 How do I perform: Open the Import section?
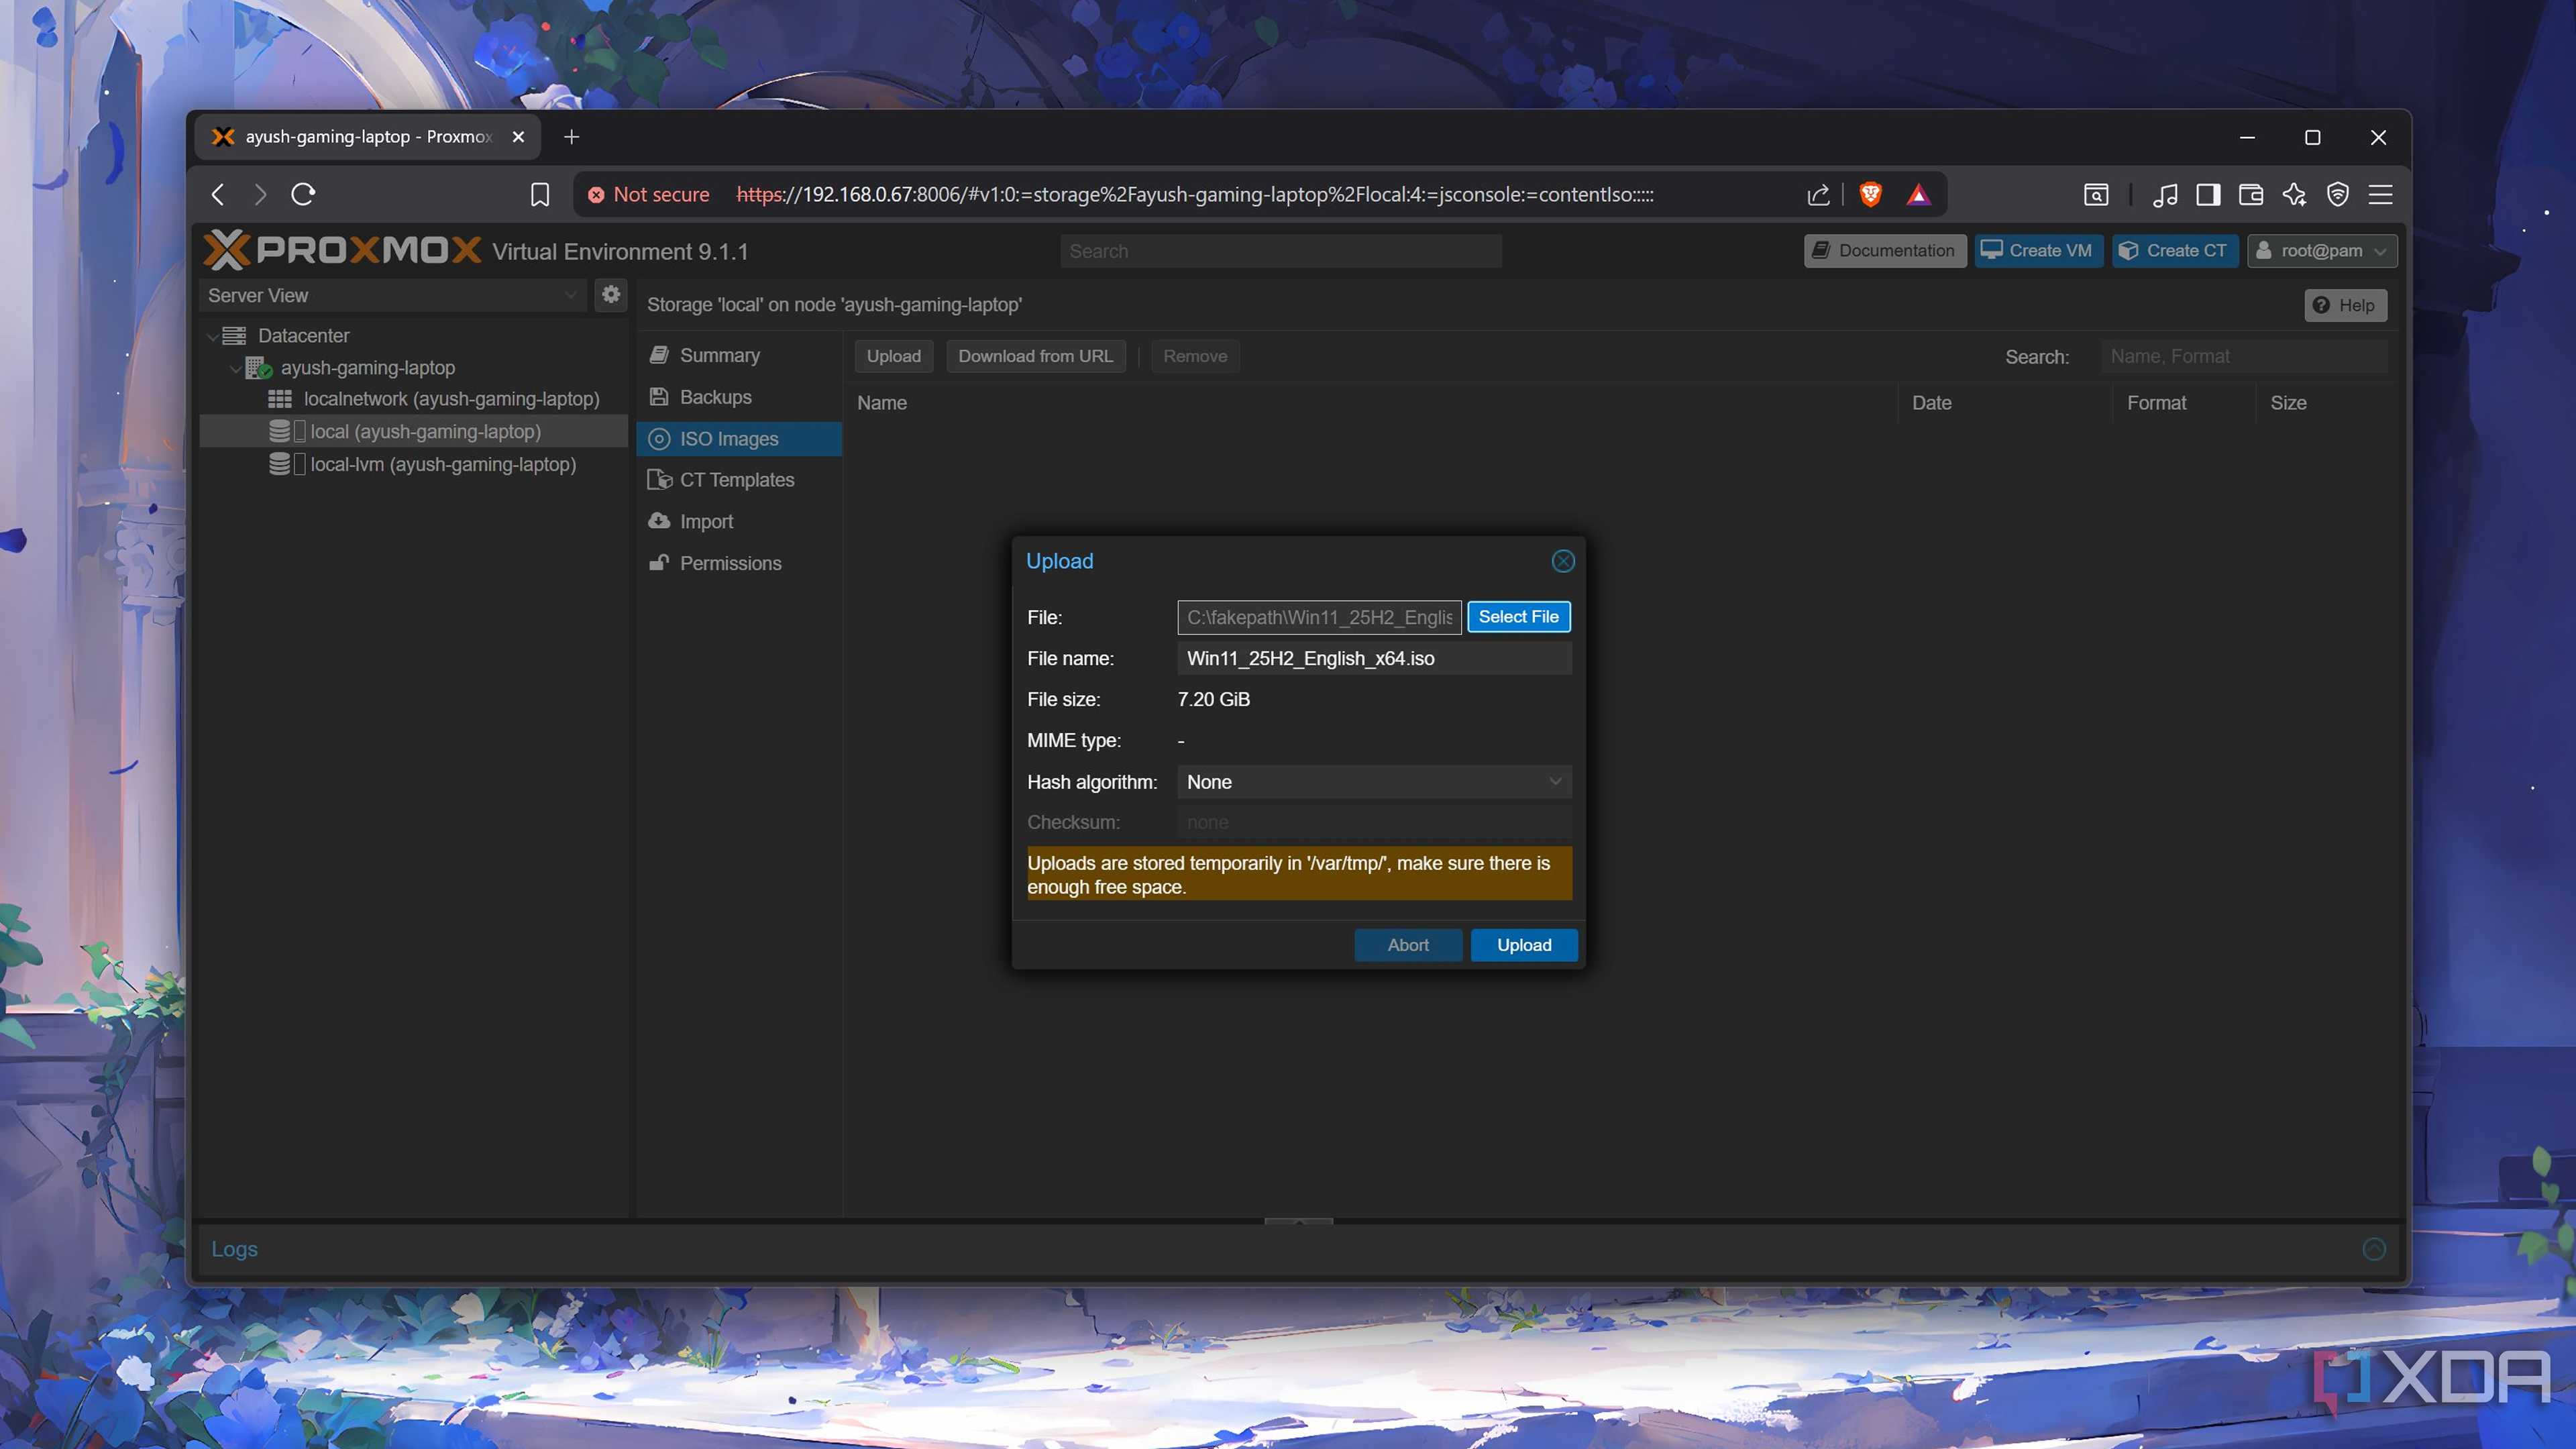739,522
